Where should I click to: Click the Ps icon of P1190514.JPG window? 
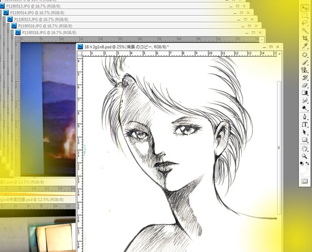click(x=6, y=12)
